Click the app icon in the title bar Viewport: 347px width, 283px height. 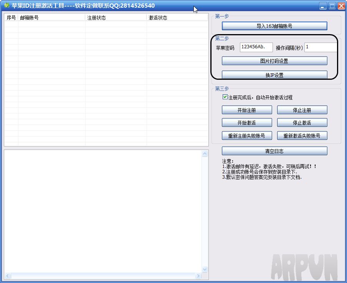click(7, 6)
